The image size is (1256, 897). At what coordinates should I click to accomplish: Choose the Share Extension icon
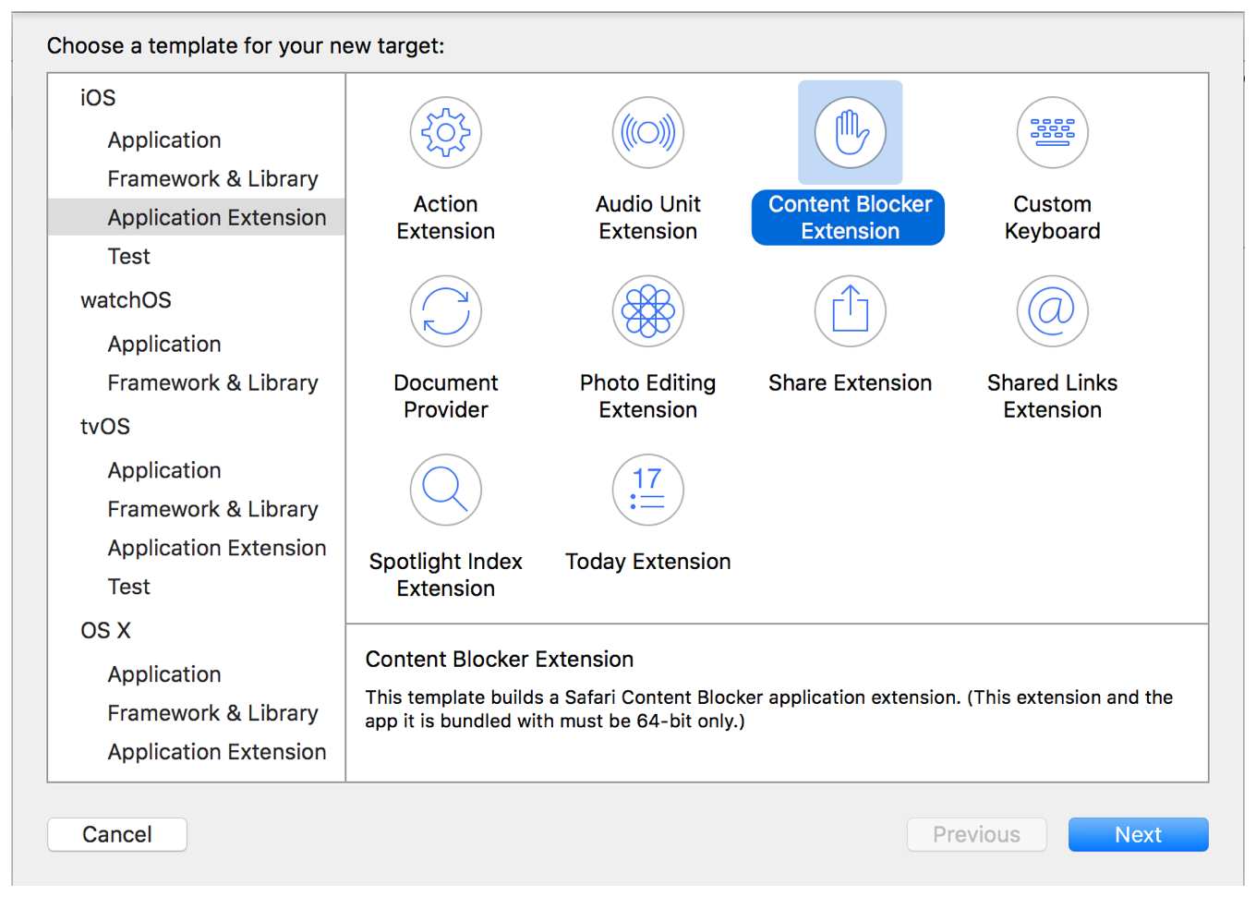coord(850,311)
